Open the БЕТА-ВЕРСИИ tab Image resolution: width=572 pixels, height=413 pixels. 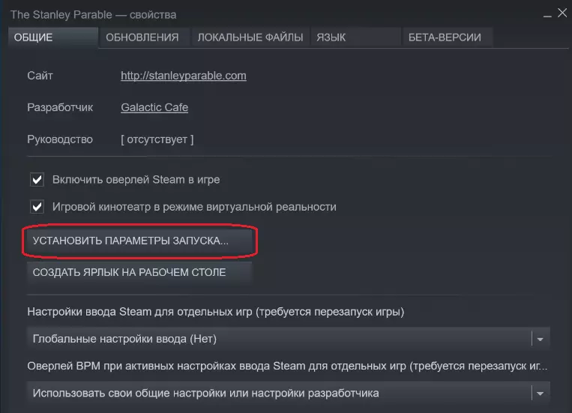445,37
